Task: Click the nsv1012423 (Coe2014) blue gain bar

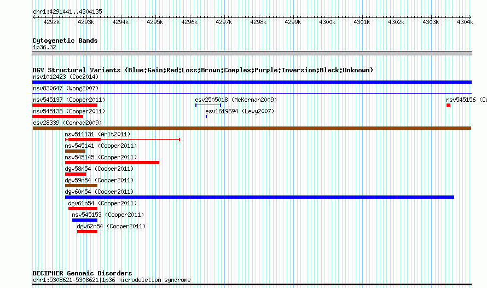Action: coord(252,82)
